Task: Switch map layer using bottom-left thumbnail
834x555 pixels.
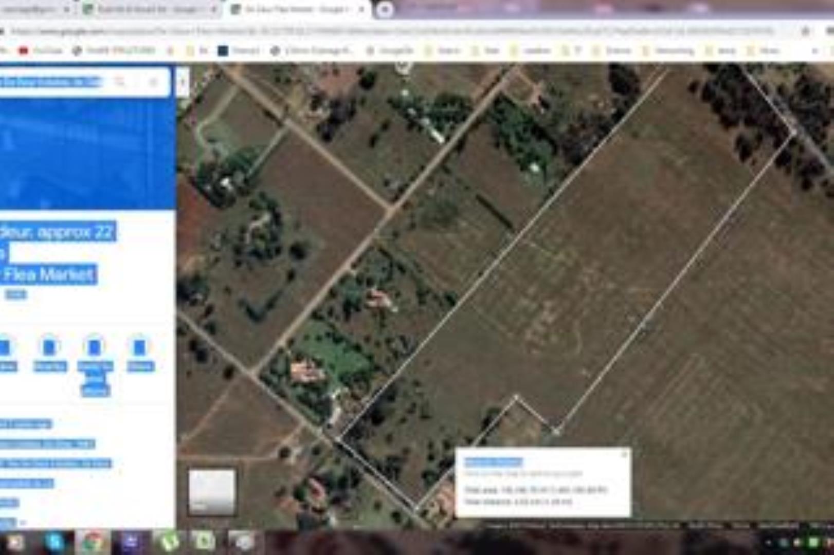Action: [212, 491]
